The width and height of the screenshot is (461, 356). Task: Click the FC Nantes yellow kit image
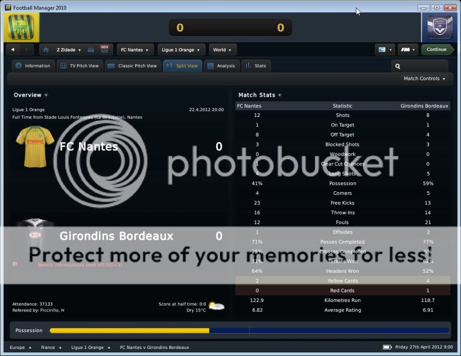[x=35, y=146]
